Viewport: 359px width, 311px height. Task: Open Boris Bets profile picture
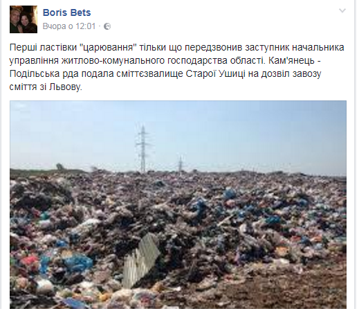[x=24, y=19]
